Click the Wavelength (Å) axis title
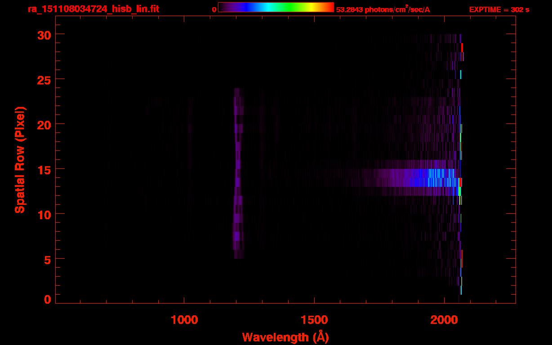The image size is (552, 345). pyautogui.click(x=285, y=337)
